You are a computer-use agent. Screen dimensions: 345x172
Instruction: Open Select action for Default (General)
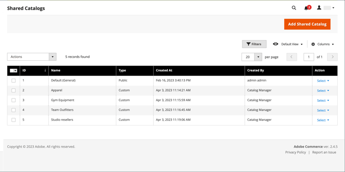323,81
